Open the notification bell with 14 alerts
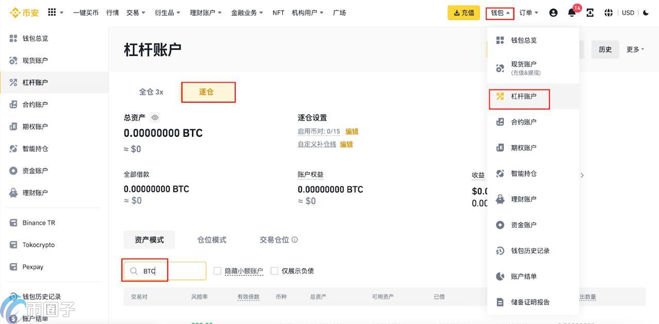This screenshot has width=659, height=324. pos(571,12)
